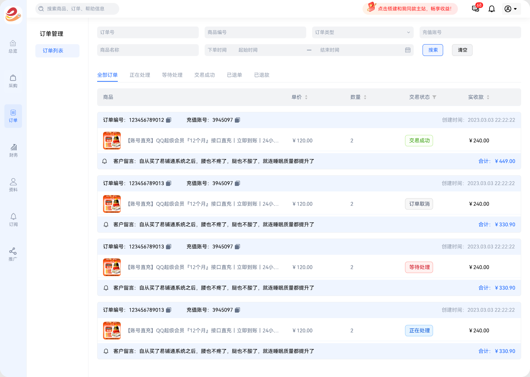Open the 总览 overview sidebar icon
Viewport: 530px width, 377px height.
point(13,46)
